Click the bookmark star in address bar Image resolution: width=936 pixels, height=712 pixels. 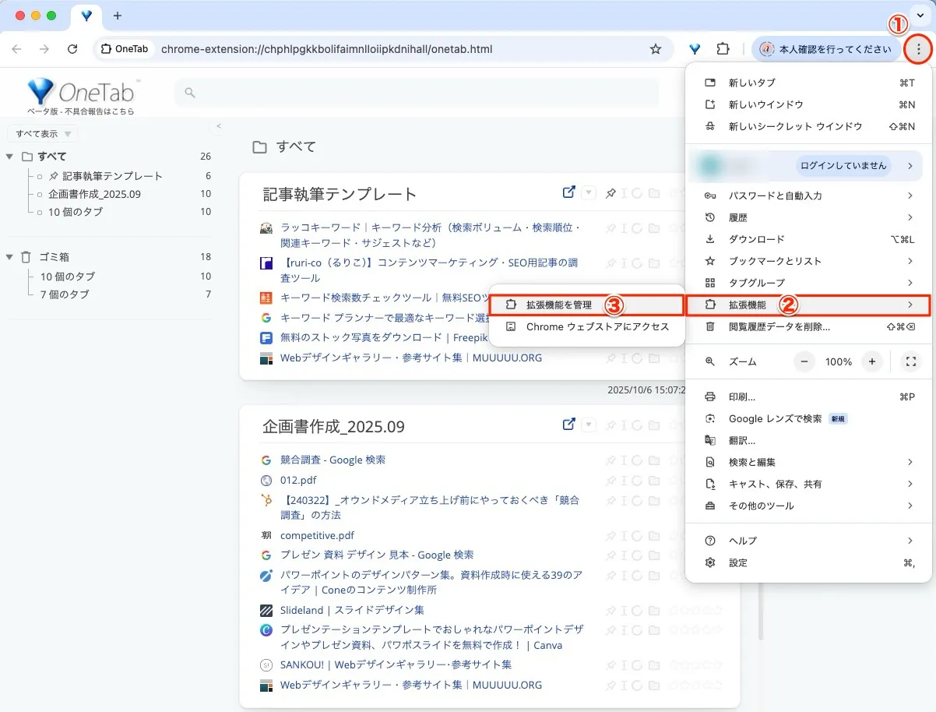pos(656,49)
